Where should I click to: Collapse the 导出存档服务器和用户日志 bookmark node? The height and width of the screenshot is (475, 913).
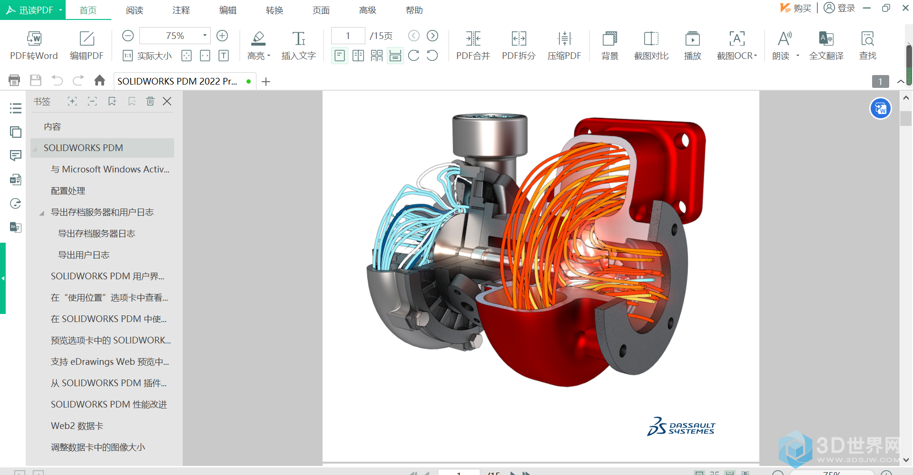[42, 213]
